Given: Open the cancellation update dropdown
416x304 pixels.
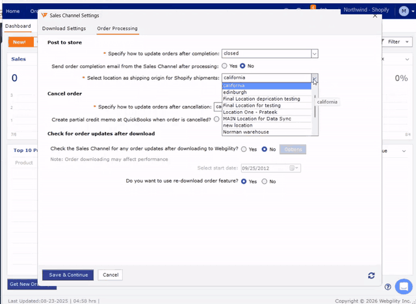Looking at the screenshot, I should click(x=218, y=107).
